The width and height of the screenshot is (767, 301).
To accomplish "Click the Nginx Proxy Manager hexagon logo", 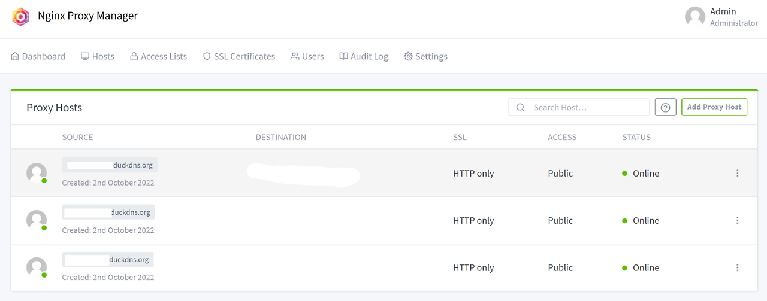I will [x=21, y=16].
